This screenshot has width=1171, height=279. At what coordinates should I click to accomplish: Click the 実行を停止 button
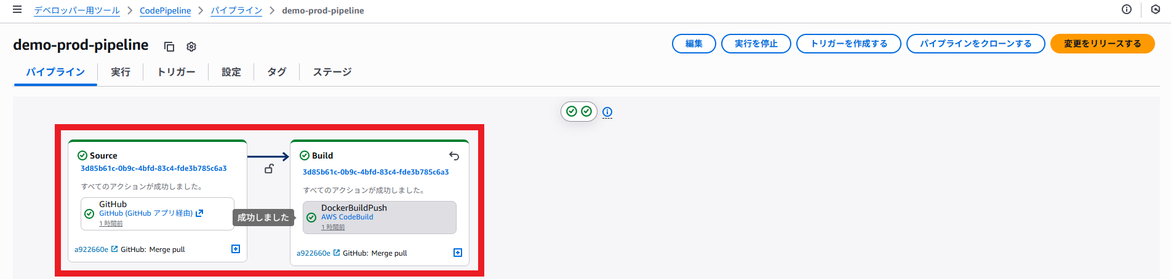[756, 44]
